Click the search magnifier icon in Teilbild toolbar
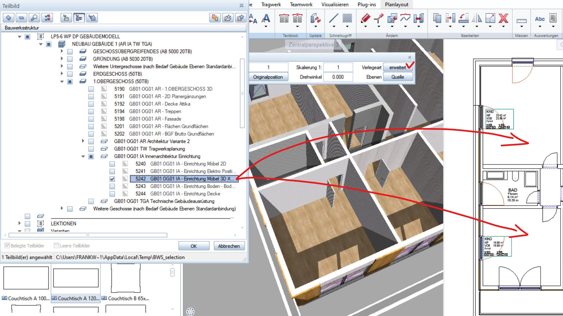The height and width of the screenshot is (316, 563). coord(34,18)
